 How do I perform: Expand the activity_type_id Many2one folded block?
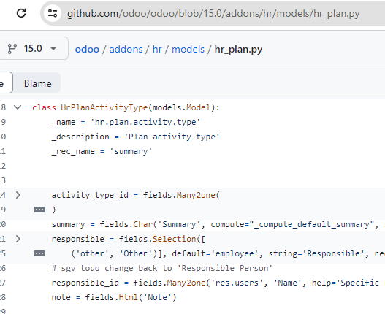18,195
